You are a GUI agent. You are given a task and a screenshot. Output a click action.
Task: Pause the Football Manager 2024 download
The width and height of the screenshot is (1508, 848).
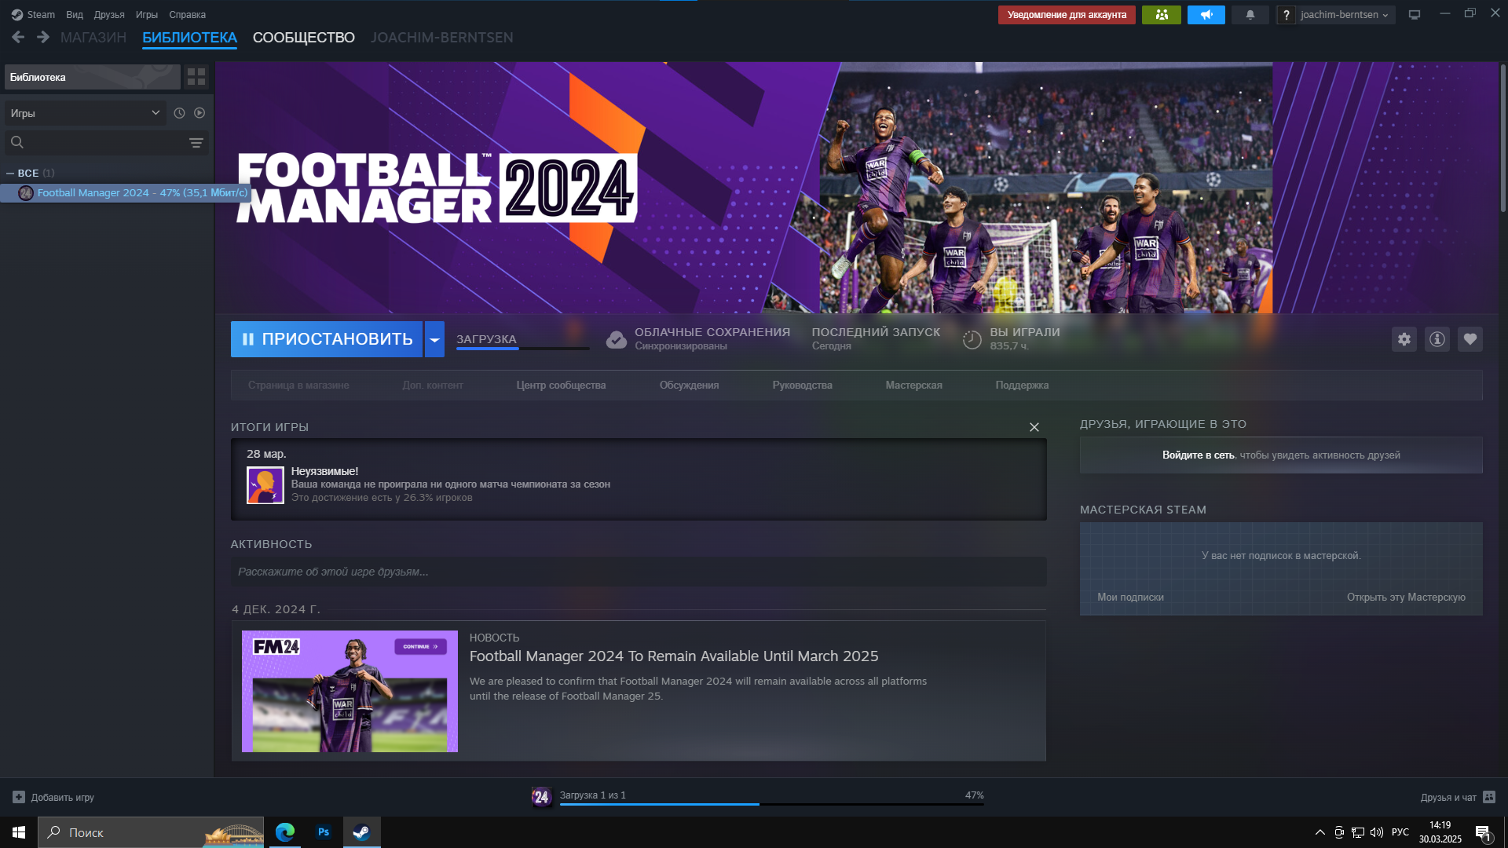coord(327,339)
